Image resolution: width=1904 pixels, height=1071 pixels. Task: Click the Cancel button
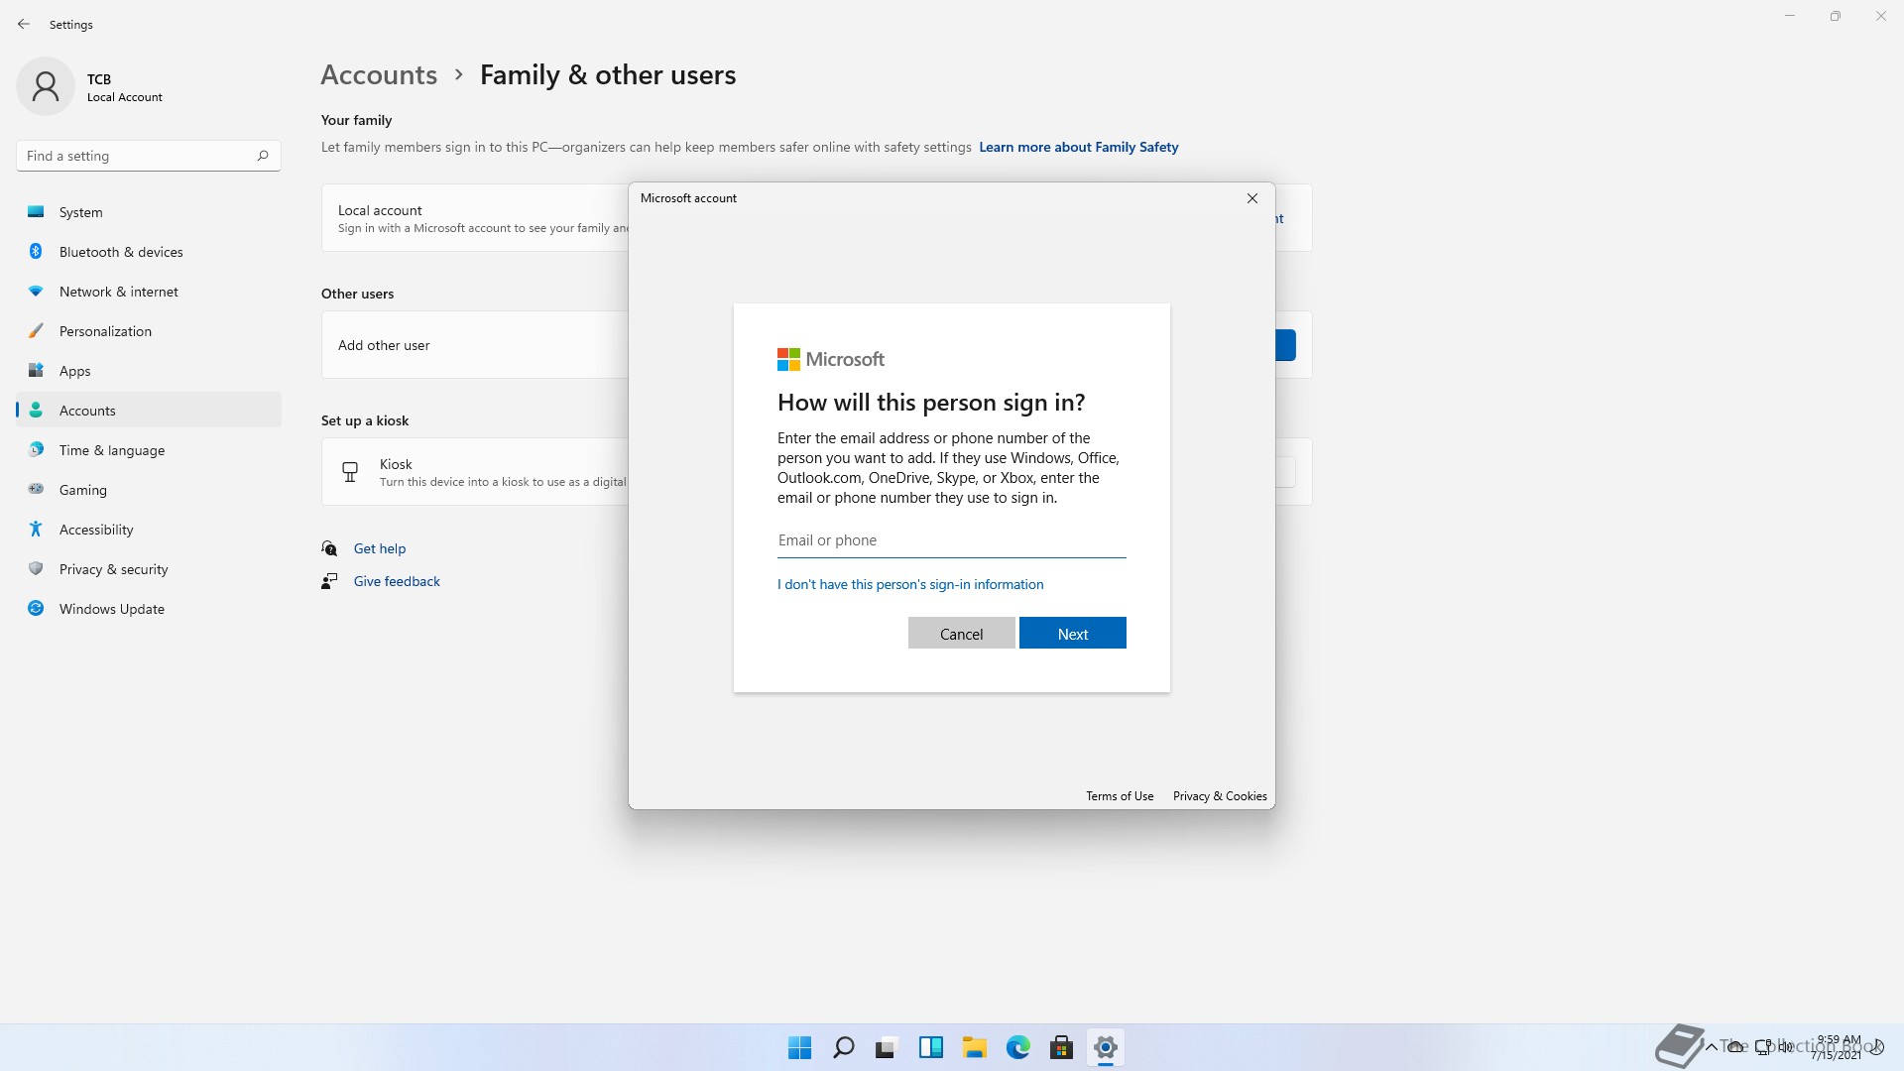pos(961,634)
